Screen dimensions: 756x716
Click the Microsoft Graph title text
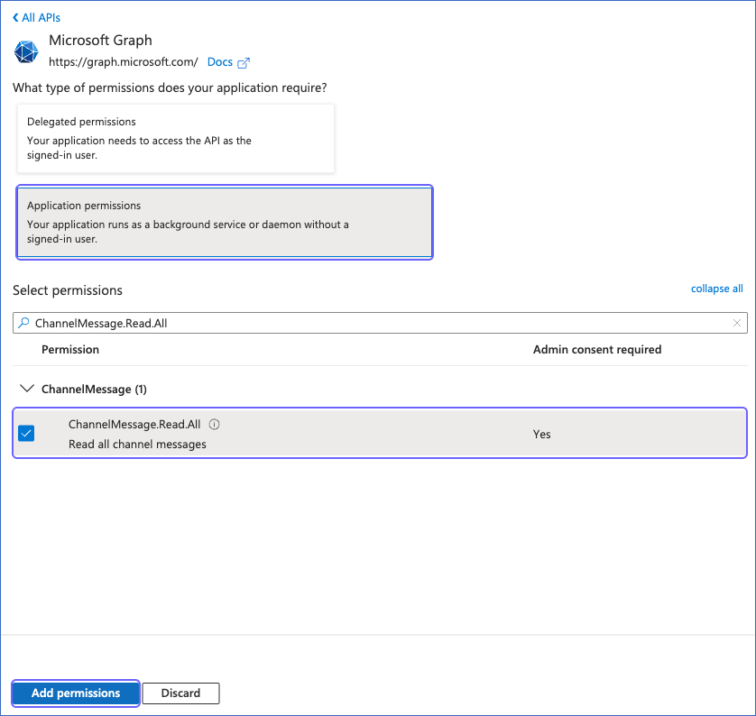tap(100, 40)
